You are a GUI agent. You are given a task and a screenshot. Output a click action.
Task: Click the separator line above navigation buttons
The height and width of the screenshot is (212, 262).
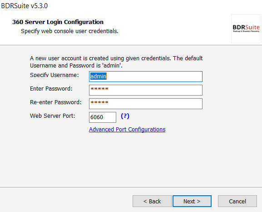131,187
